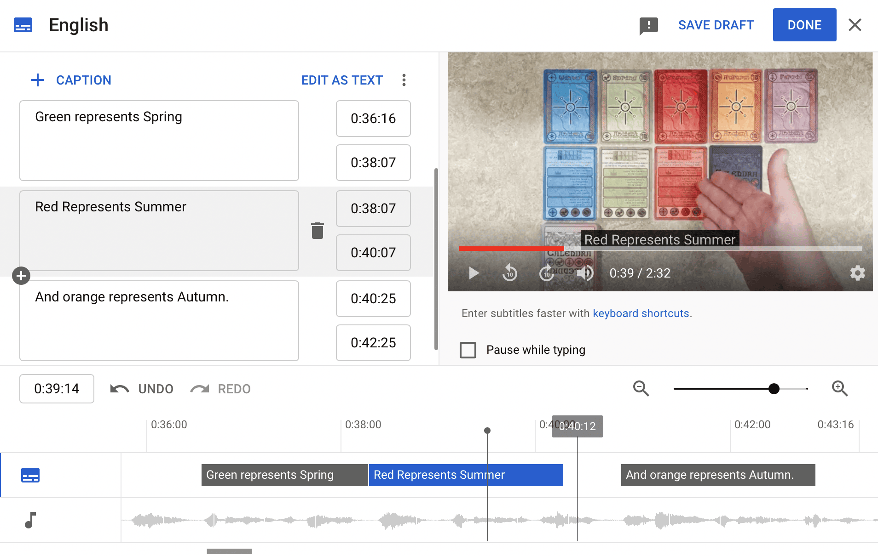The image size is (878, 556).
Task: Click the send feedback icon
Action: pos(649,26)
